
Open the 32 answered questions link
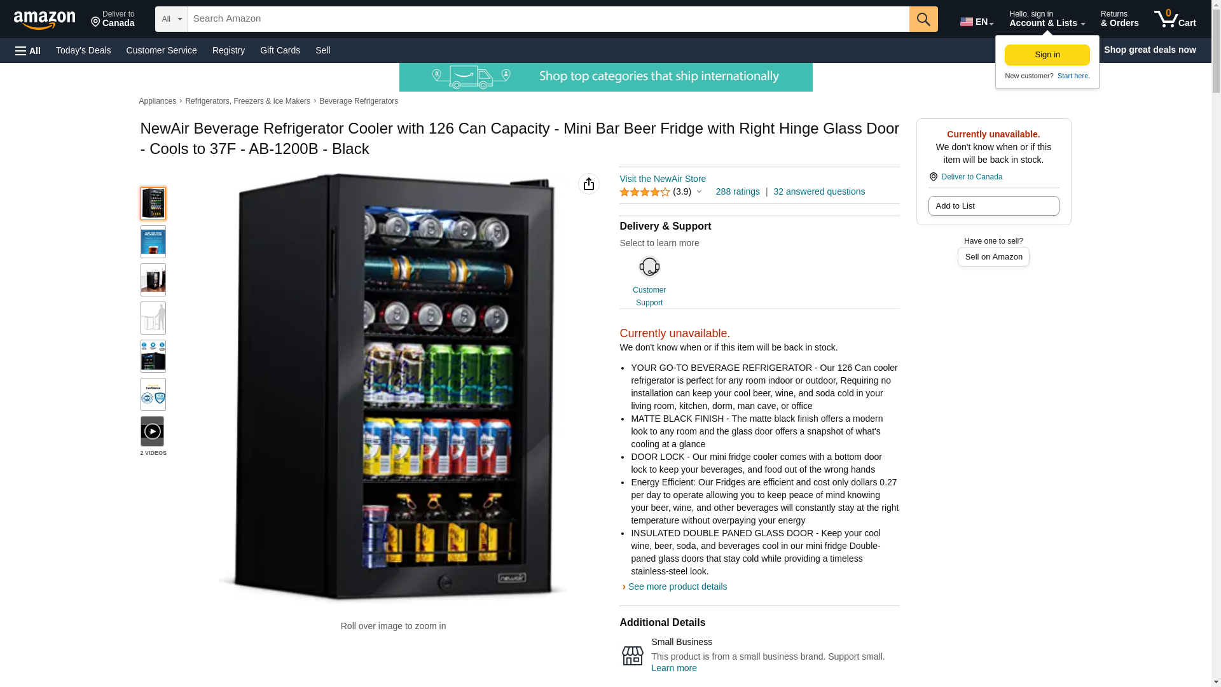pyautogui.click(x=818, y=191)
